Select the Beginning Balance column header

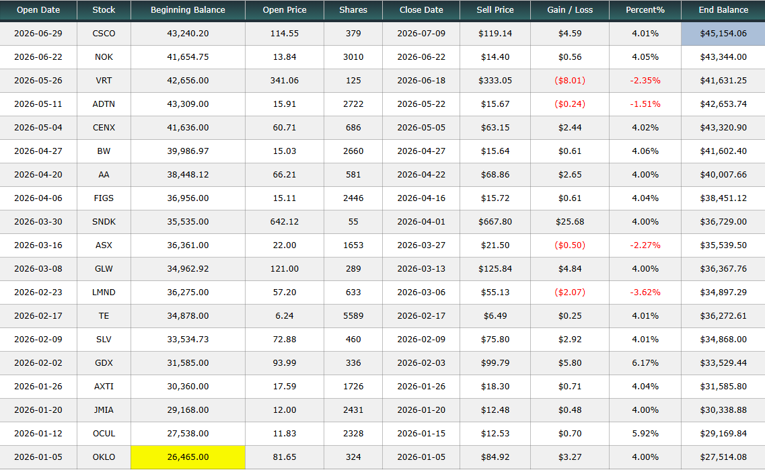[188, 10]
